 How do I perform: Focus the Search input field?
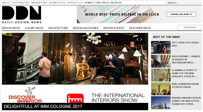tap(183, 3)
